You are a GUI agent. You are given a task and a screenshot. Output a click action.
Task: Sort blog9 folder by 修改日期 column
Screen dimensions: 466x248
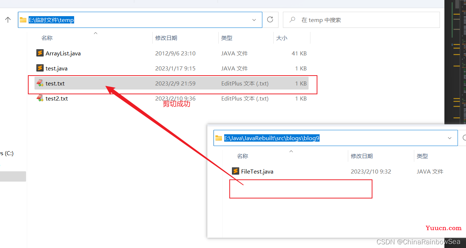pyautogui.click(x=362, y=156)
